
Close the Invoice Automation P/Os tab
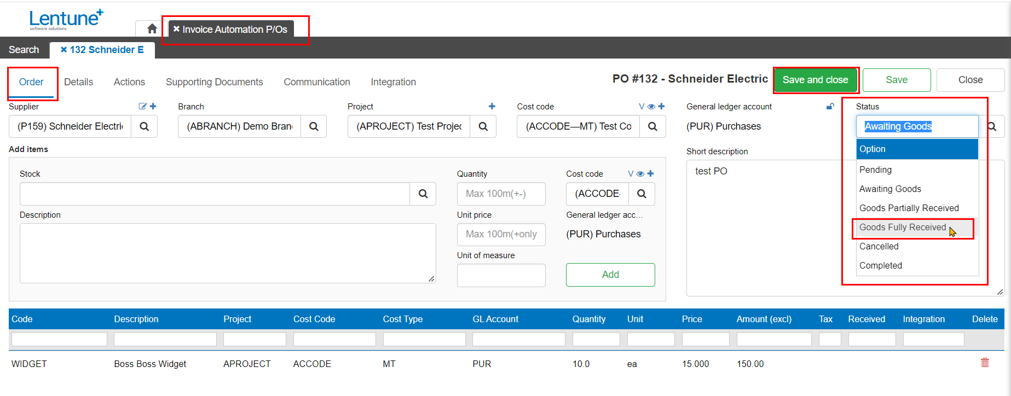(176, 29)
